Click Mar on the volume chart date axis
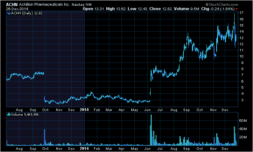253x152 pixels. (109, 148)
